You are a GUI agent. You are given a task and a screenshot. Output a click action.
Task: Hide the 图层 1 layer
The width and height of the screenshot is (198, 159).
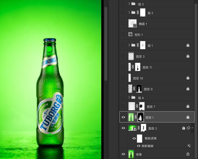pos(123,117)
